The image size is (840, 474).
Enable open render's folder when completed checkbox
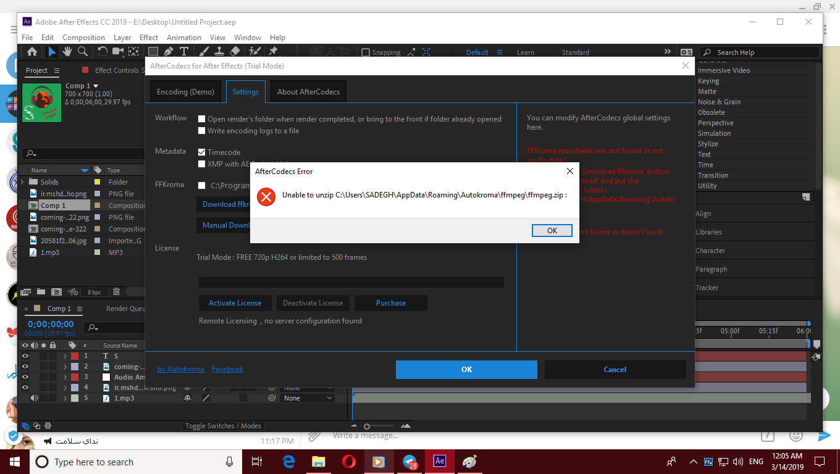[x=202, y=119]
